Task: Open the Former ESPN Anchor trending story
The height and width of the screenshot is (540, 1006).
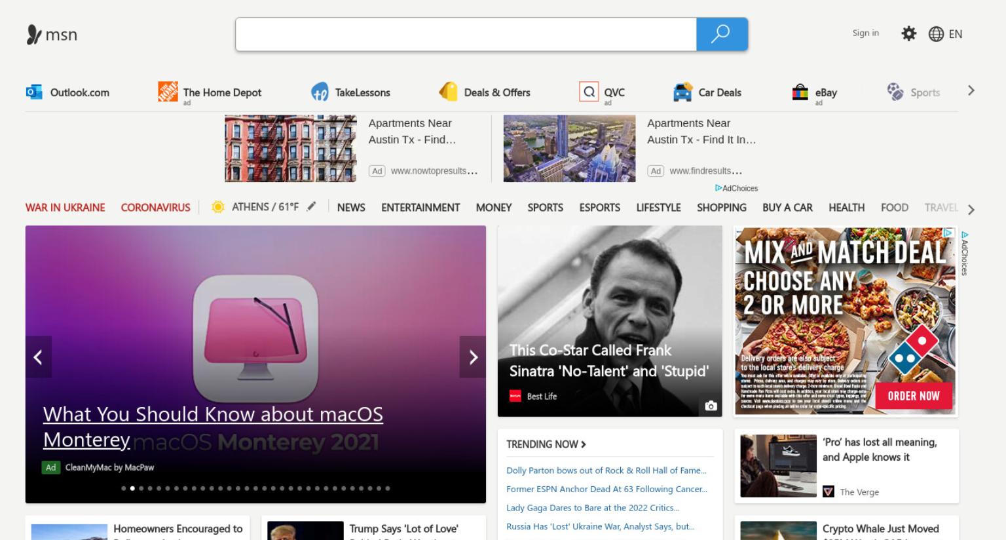Action: tap(606, 489)
